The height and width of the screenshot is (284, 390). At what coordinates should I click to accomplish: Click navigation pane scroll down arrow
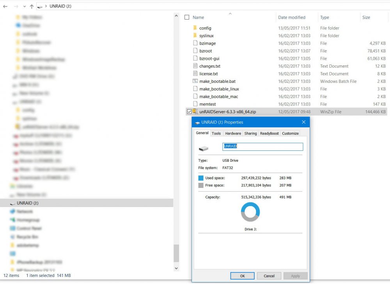click(x=176, y=268)
